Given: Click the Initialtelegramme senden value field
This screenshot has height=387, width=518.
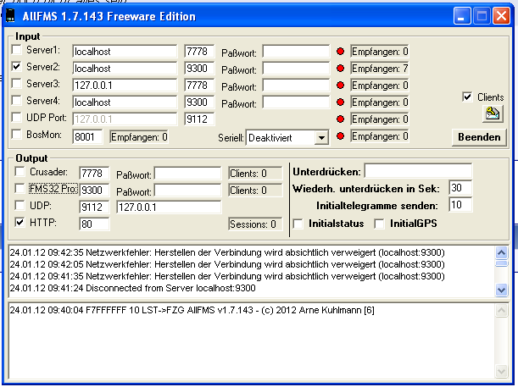Looking at the screenshot, I should pos(460,205).
